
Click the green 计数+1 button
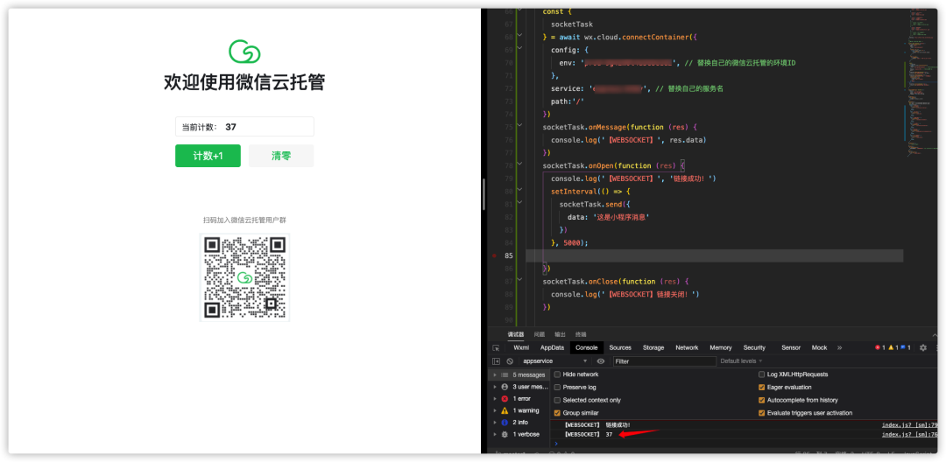pos(208,156)
